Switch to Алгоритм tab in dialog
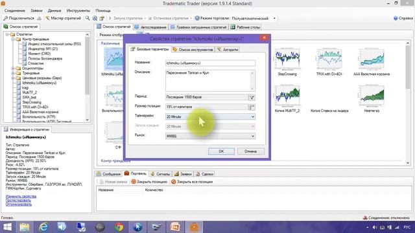Image resolution: width=415 pixels, height=233 pixels. (x=228, y=49)
